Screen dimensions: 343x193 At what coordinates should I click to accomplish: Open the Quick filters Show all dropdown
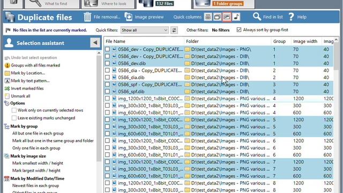tap(145, 30)
